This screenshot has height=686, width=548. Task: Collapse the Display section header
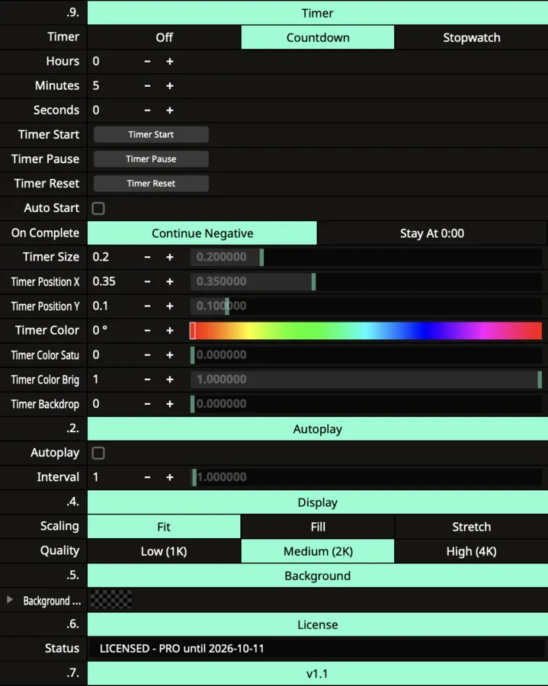tap(318, 502)
